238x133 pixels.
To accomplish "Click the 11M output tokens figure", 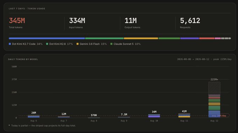I will (131, 21).
